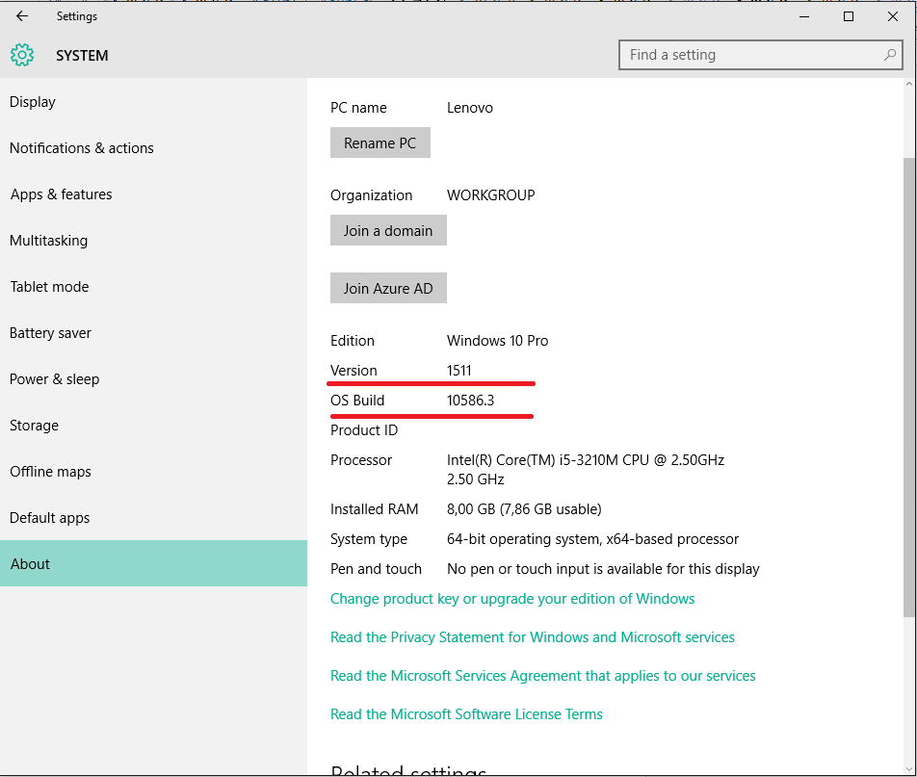Open the Display settings page
Screen dimensions: 917x777
click(153, 102)
